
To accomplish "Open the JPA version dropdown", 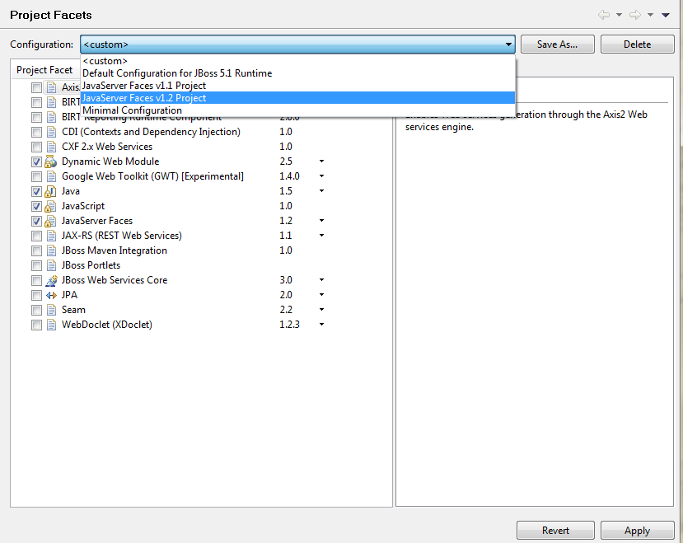I will tap(321, 295).
